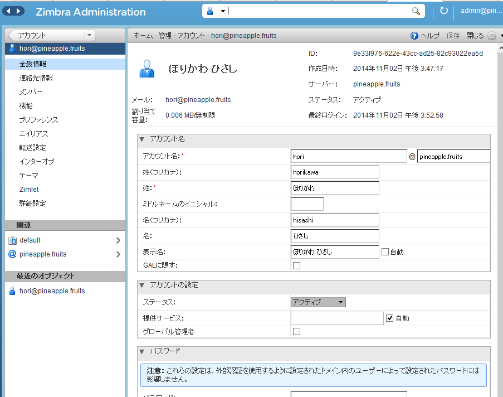Click the back navigation arrow icon
Viewport: 503px width, 397px height.
[8, 11]
